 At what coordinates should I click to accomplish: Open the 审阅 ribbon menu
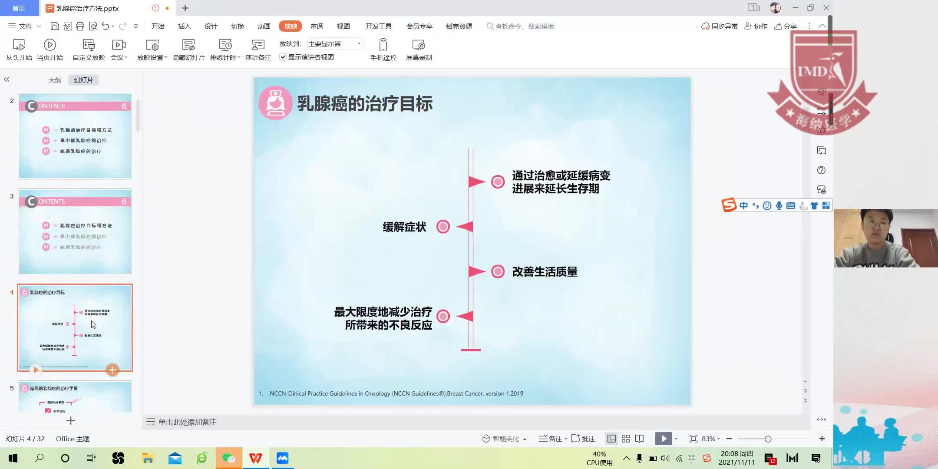(x=317, y=26)
